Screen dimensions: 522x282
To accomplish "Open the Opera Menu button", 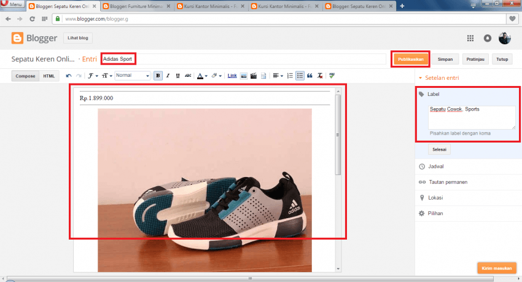I will [x=12, y=4].
